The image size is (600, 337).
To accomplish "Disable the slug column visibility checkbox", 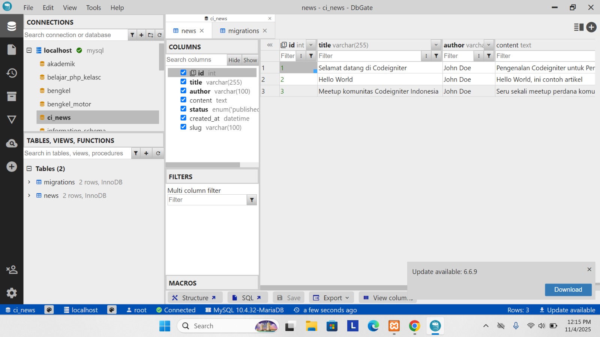I will 183,127.
